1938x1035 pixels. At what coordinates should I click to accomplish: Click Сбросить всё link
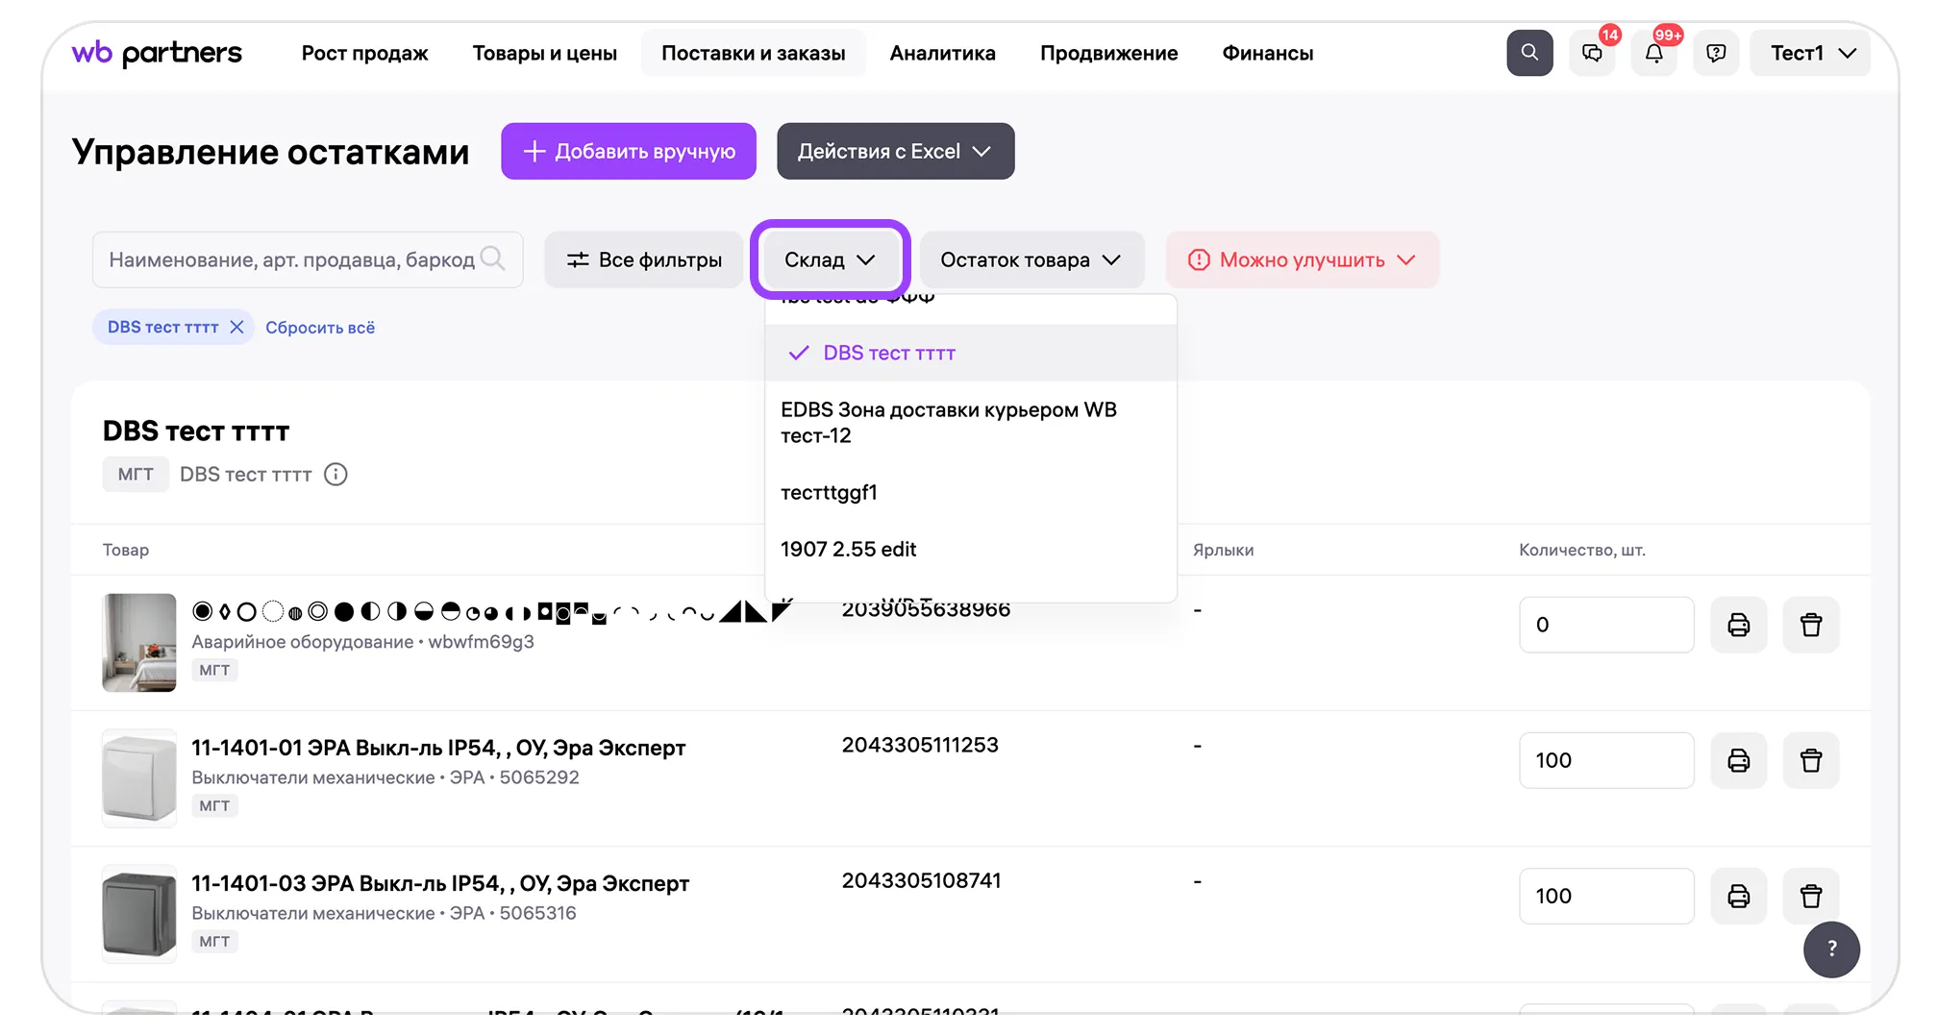[320, 328]
